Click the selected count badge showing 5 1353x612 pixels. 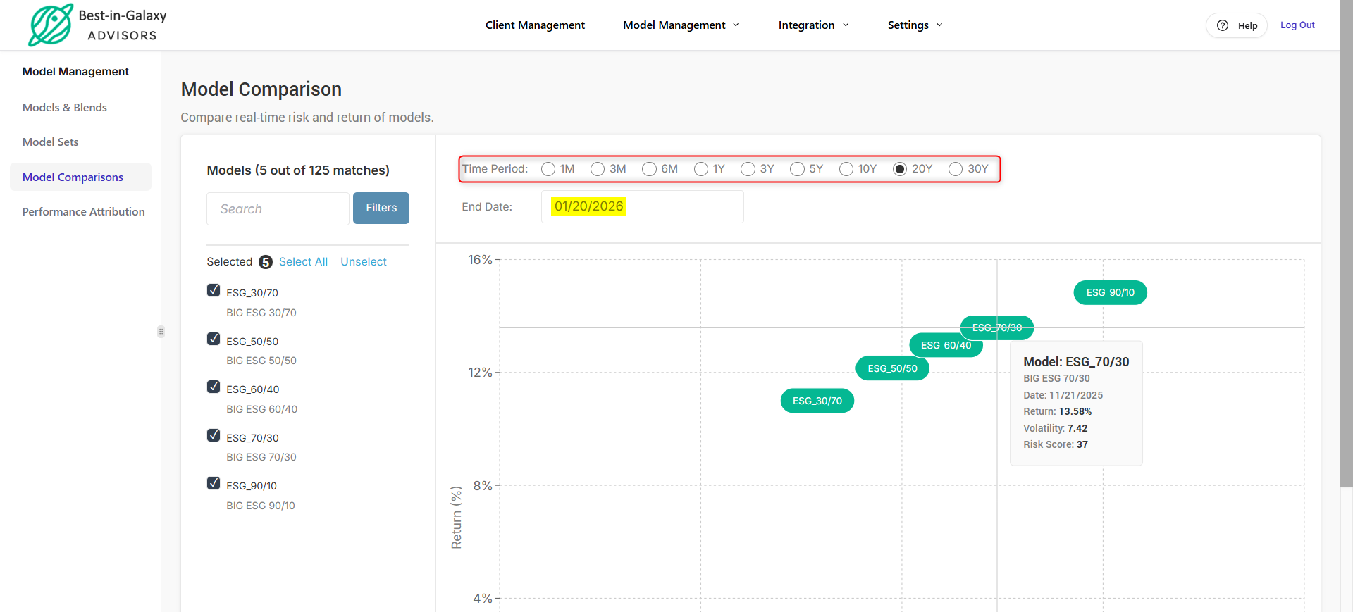pyautogui.click(x=266, y=262)
